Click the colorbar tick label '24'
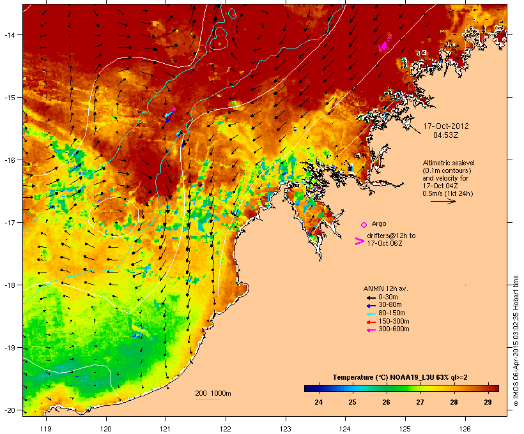The image size is (524, 434). click(318, 402)
